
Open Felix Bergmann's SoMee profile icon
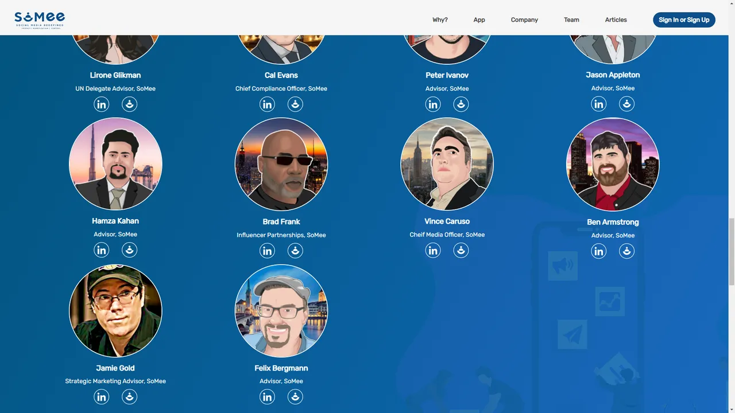point(295,397)
